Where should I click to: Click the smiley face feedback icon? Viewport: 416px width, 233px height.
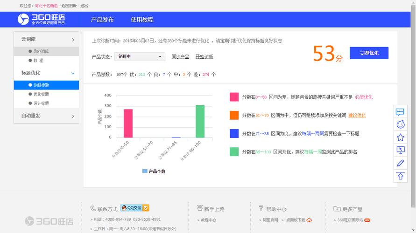tap(400, 124)
